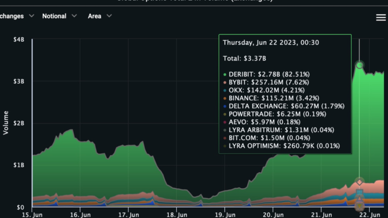
Task: Click the 18. Jun date label
Action: click(177, 215)
